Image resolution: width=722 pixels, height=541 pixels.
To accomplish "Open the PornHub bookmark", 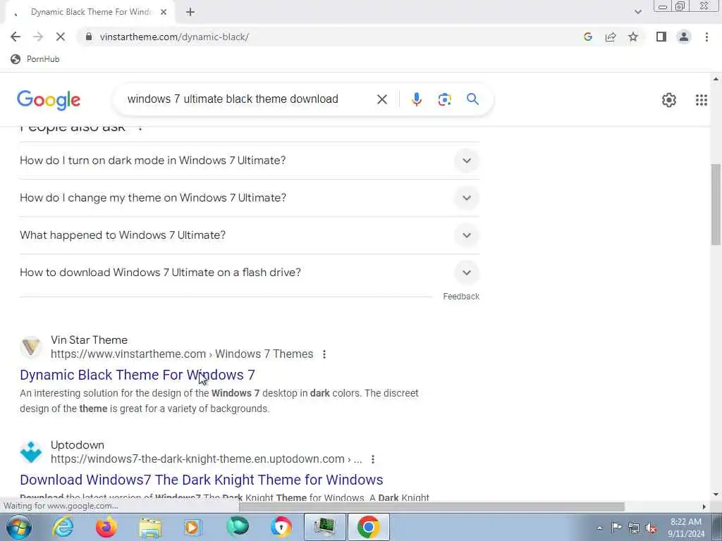I will click(35, 59).
